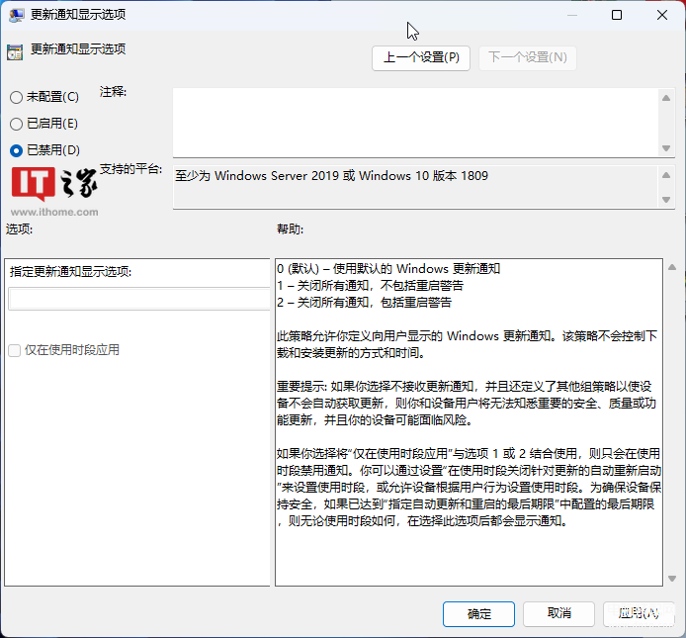The image size is (686, 638).
Task: Click supported platform box scroll down arrow
Action: tap(666, 200)
